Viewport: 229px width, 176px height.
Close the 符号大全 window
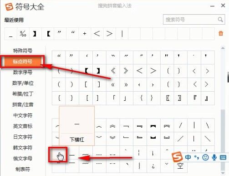coord(223,6)
